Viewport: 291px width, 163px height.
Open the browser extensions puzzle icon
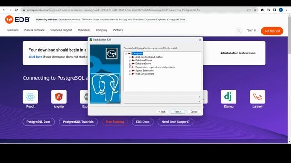tap(262, 10)
